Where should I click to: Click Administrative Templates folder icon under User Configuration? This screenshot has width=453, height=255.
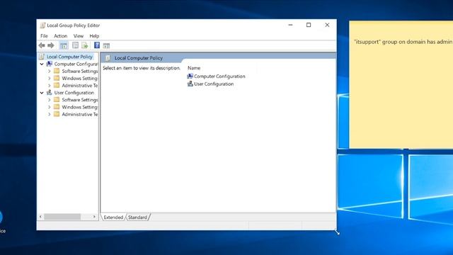click(x=57, y=114)
